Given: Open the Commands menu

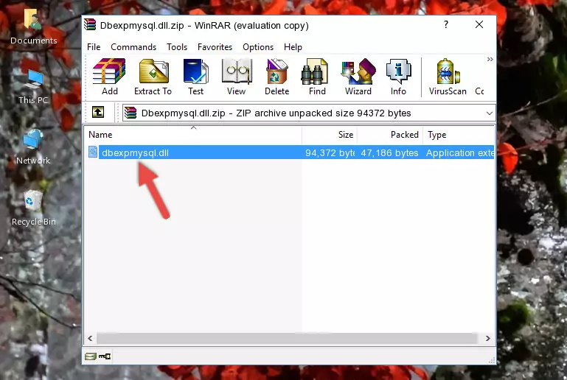Looking at the screenshot, I should 133,47.
